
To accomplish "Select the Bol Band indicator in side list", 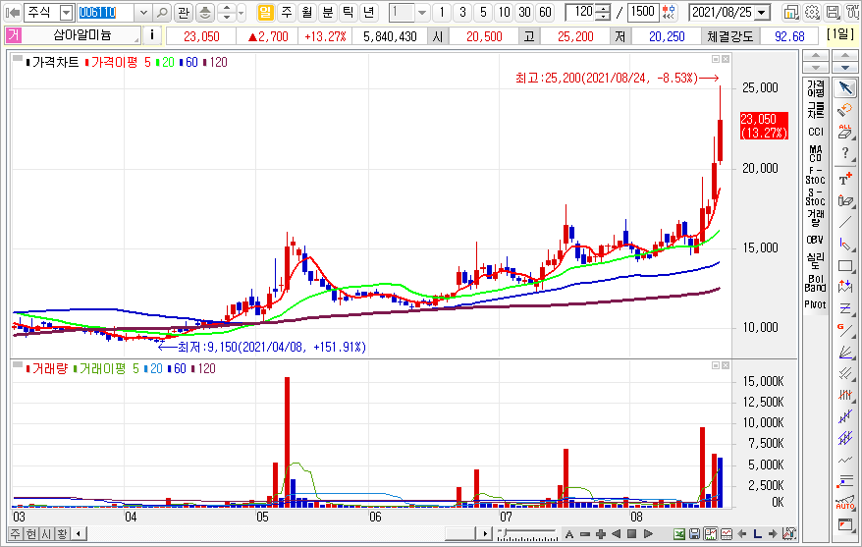I will click(815, 283).
